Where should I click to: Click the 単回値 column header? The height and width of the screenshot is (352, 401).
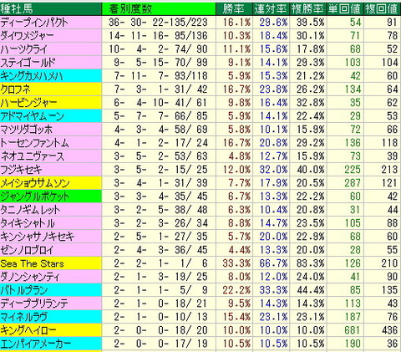click(x=344, y=9)
